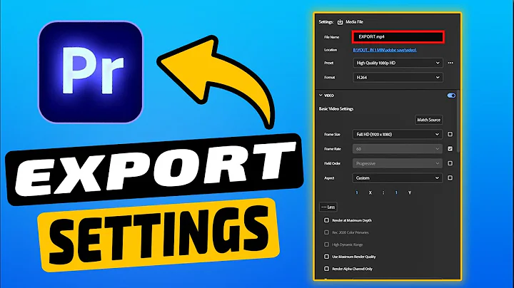
Task: Check the Field Order match-source checkbox
Action: [450, 163]
